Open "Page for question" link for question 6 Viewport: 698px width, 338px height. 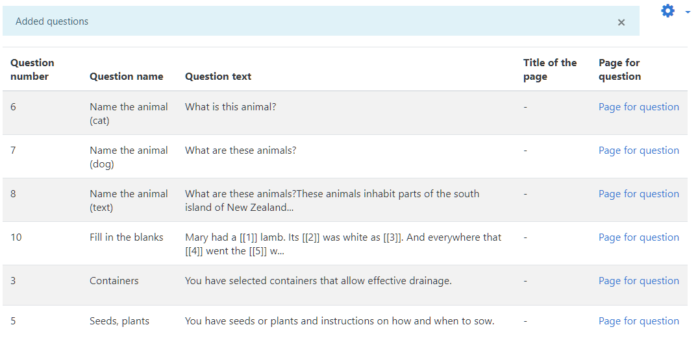pos(638,107)
